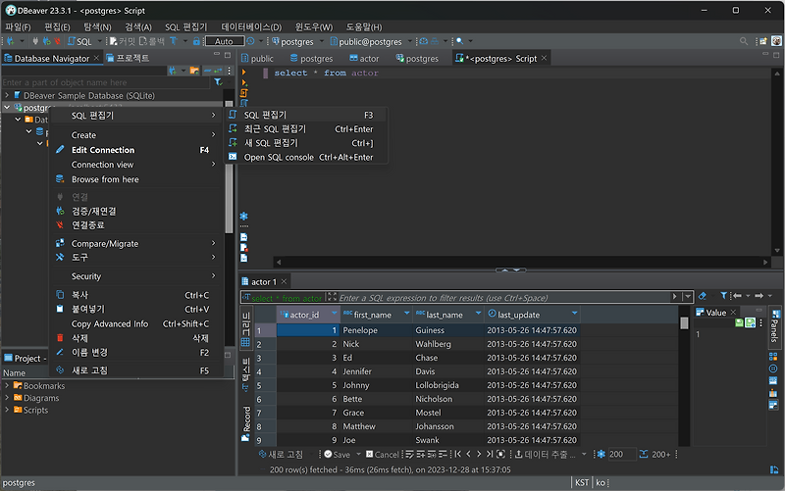Edit the fetch size 200 field
785x491 pixels.
tap(621, 454)
